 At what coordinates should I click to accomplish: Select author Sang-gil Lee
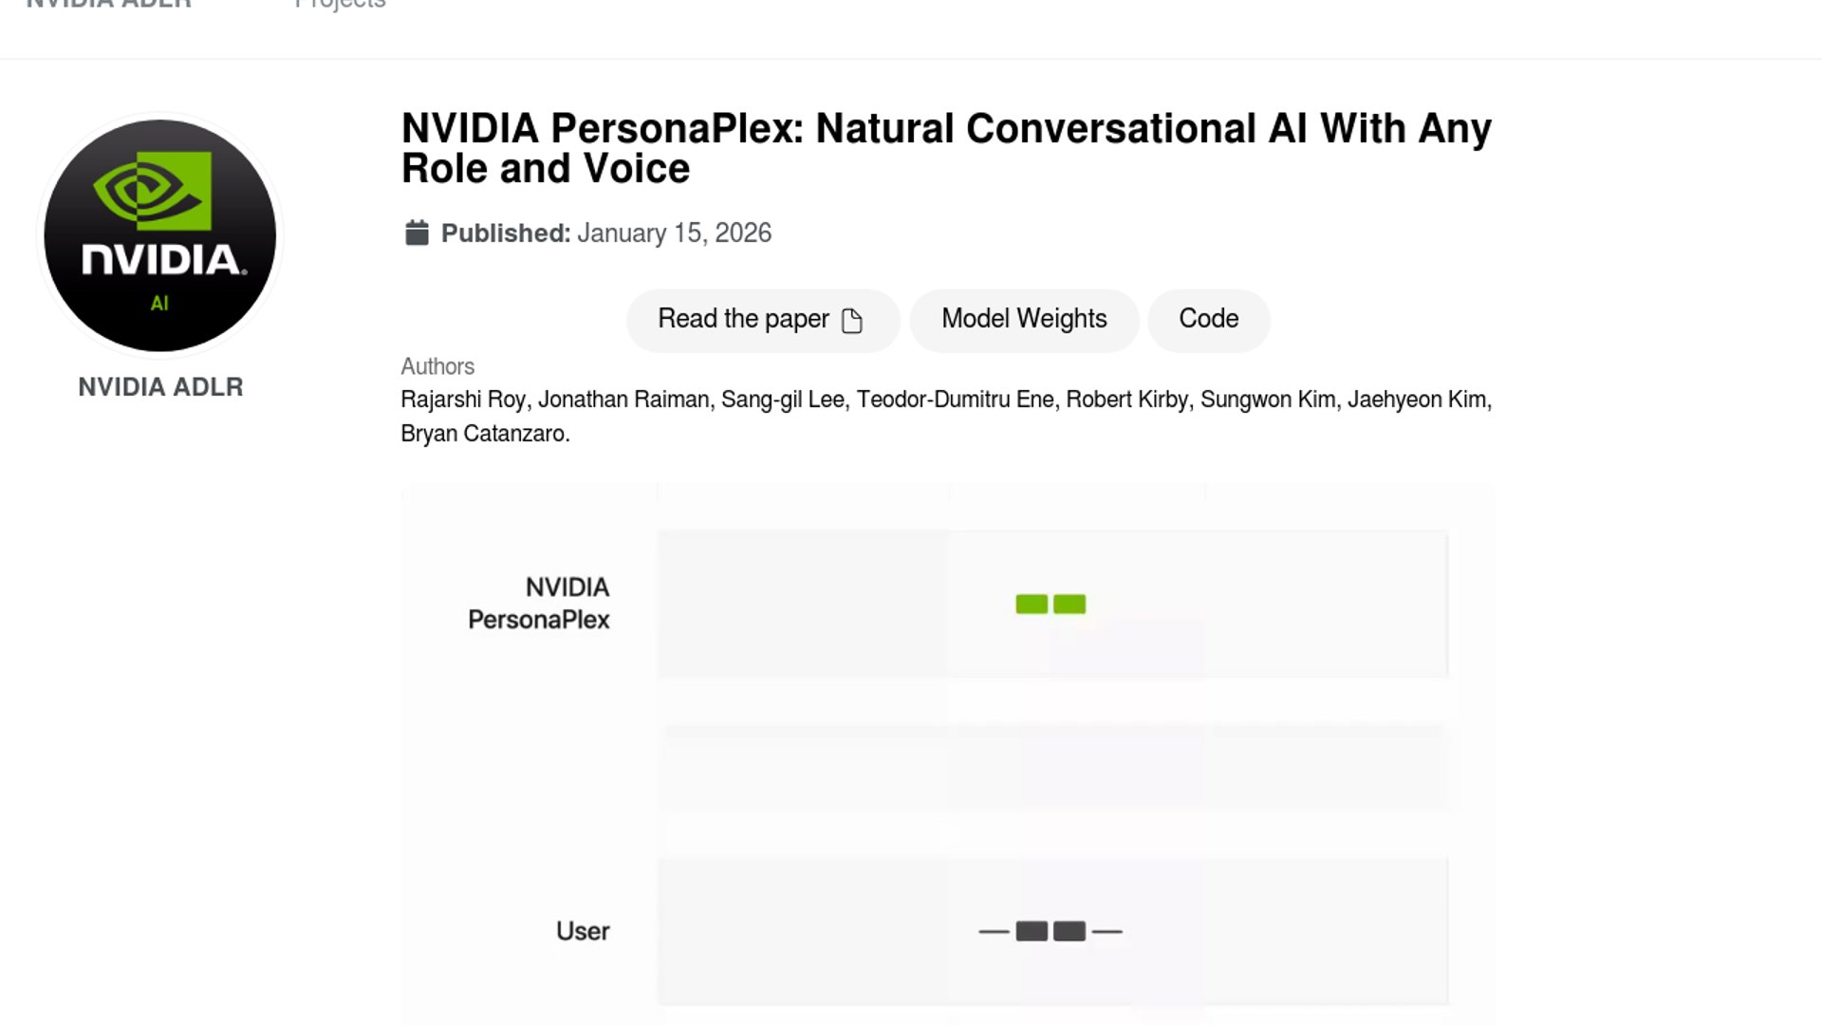click(782, 400)
